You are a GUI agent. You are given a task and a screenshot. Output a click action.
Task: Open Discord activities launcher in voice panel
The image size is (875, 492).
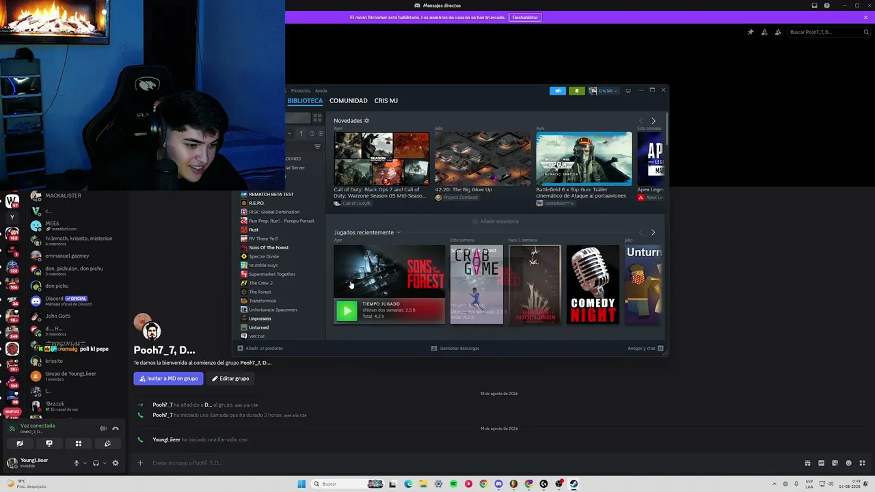(79, 443)
